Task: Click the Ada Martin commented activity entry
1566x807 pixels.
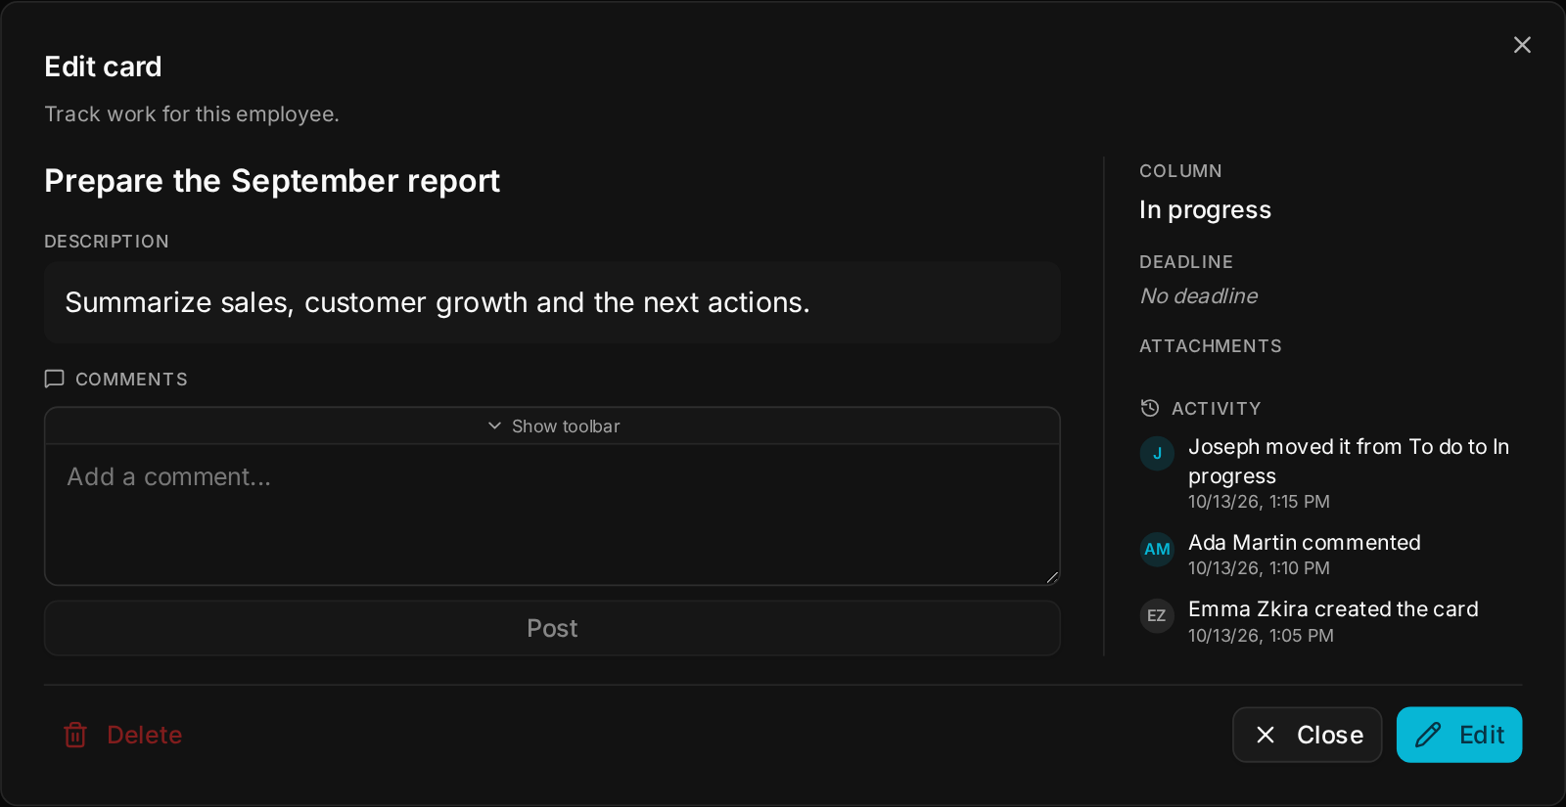Action: 1305,542
